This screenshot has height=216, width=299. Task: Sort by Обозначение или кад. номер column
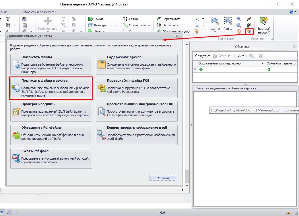pyautogui.click(x=231, y=63)
